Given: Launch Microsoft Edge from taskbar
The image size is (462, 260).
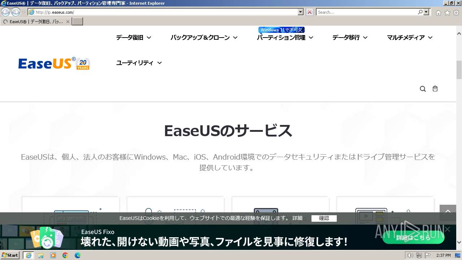Looking at the screenshot, I should [78, 255].
